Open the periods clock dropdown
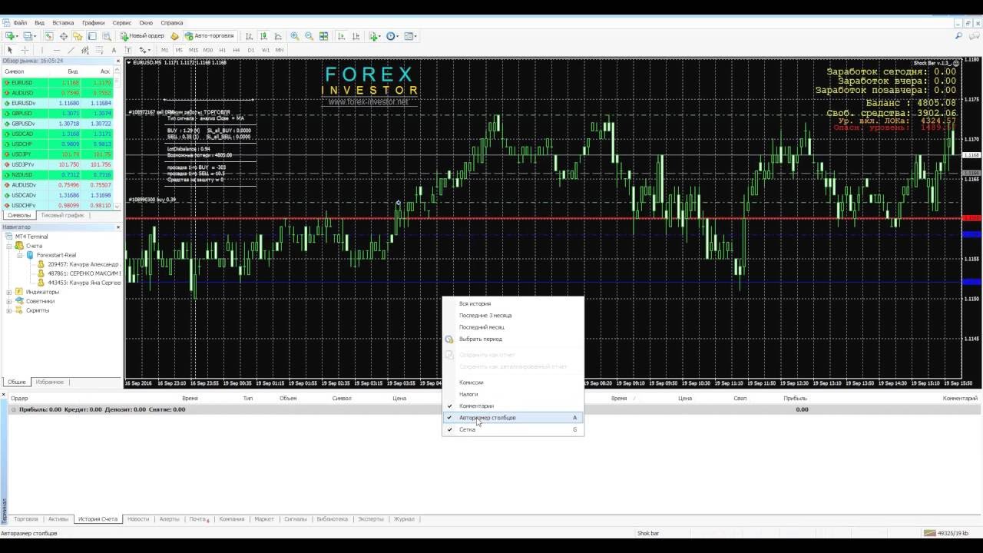 click(x=392, y=36)
